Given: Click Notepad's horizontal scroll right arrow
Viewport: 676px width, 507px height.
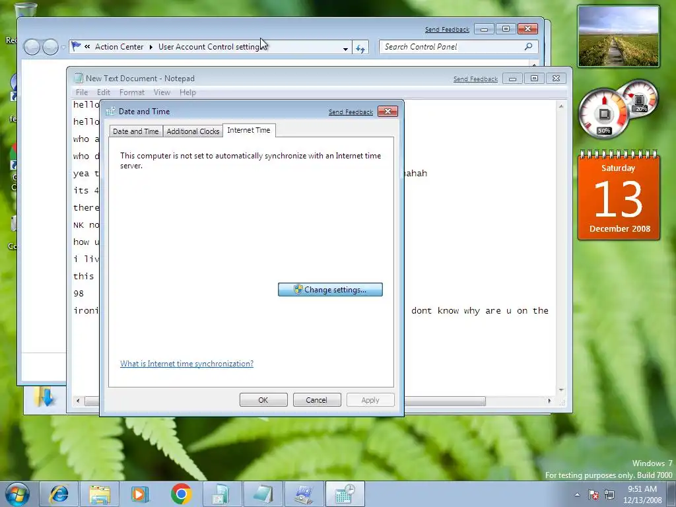Looking at the screenshot, I should (549, 401).
